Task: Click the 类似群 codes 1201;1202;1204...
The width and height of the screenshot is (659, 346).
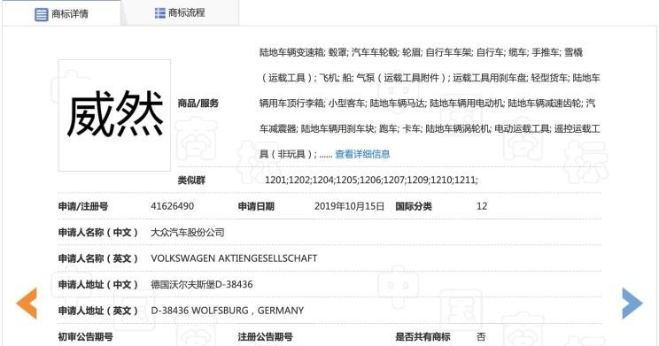Action: 371,181
